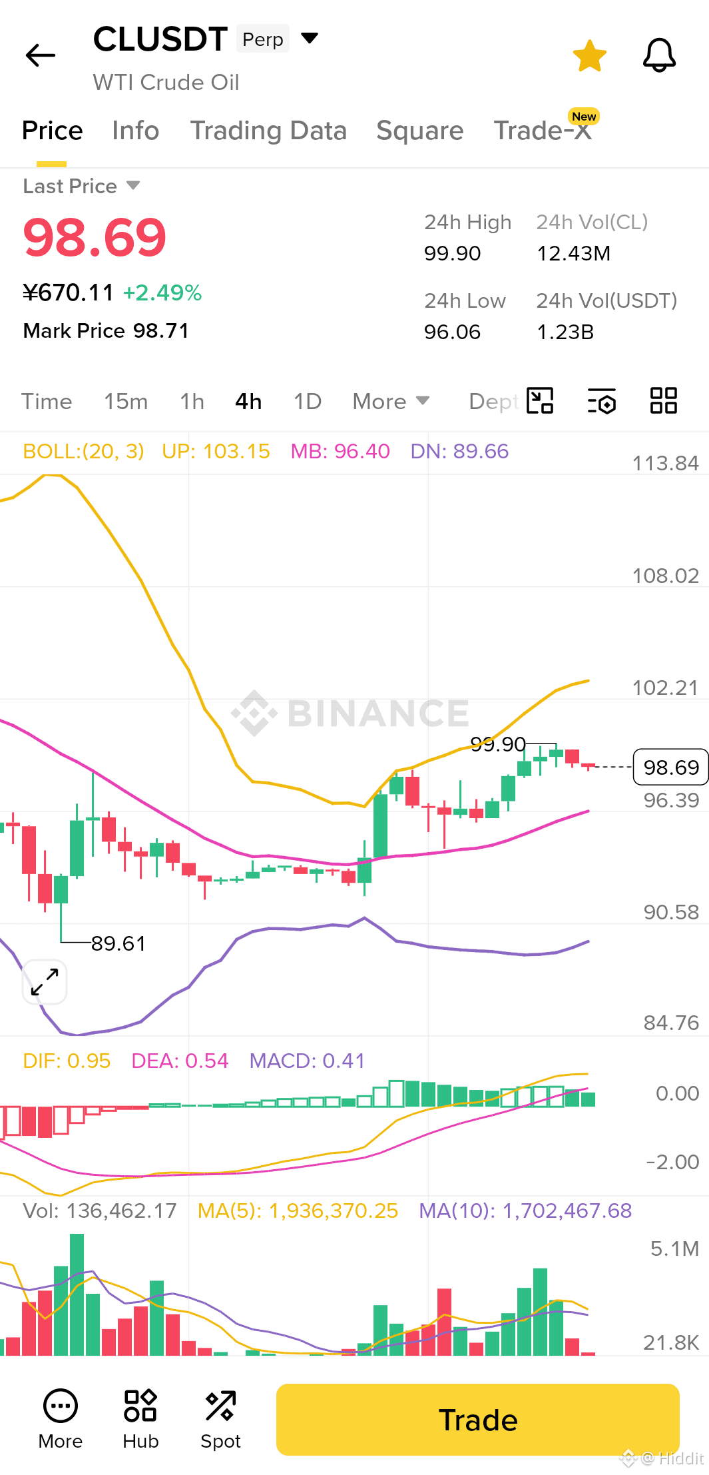This screenshot has width=709, height=1475.
Task: Toggle the favorite star icon
Action: click(590, 55)
